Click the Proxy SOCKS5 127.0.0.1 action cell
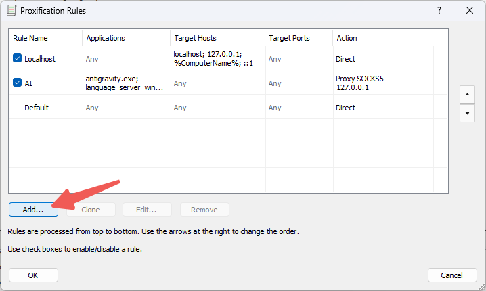The height and width of the screenshot is (291, 486). [361, 83]
